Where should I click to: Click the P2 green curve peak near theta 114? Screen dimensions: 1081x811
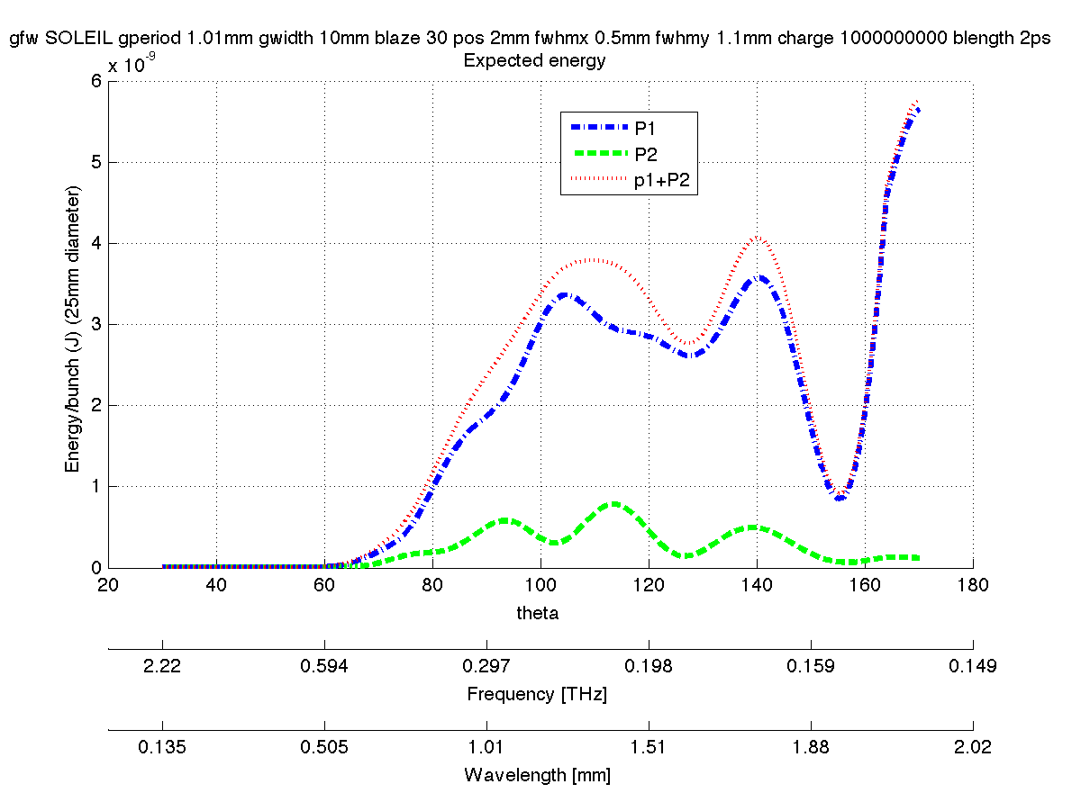(x=614, y=504)
